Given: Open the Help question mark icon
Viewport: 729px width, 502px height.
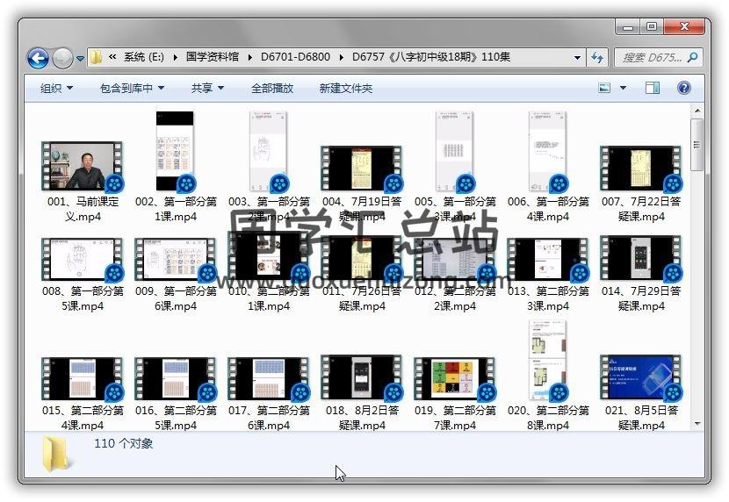Looking at the screenshot, I should 684,88.
